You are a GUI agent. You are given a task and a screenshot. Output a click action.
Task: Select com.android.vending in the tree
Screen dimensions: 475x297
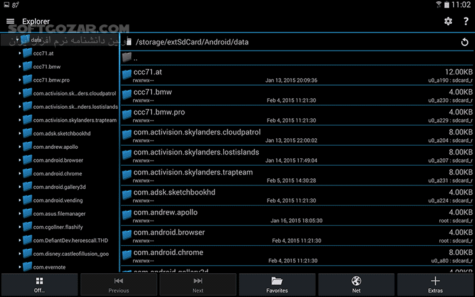click(58, 200)
